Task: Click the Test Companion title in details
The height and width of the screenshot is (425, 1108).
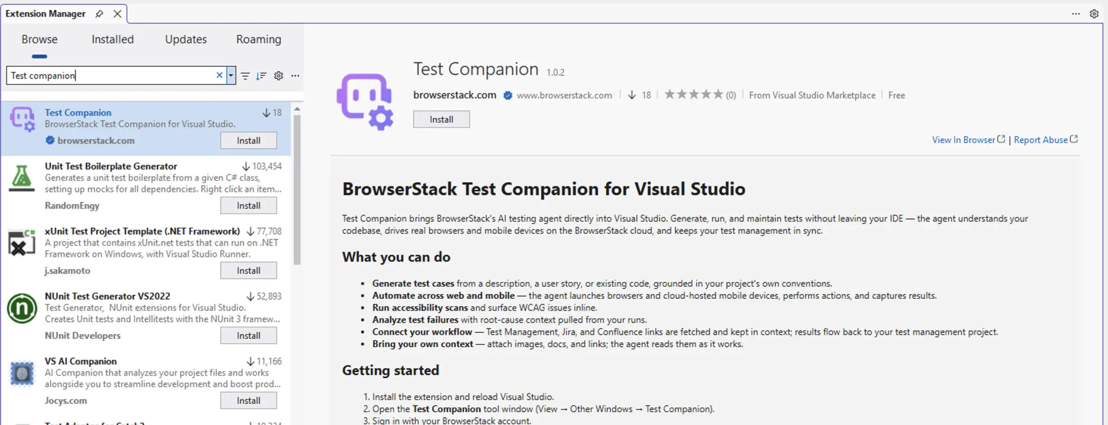Action: coord(476,69)
